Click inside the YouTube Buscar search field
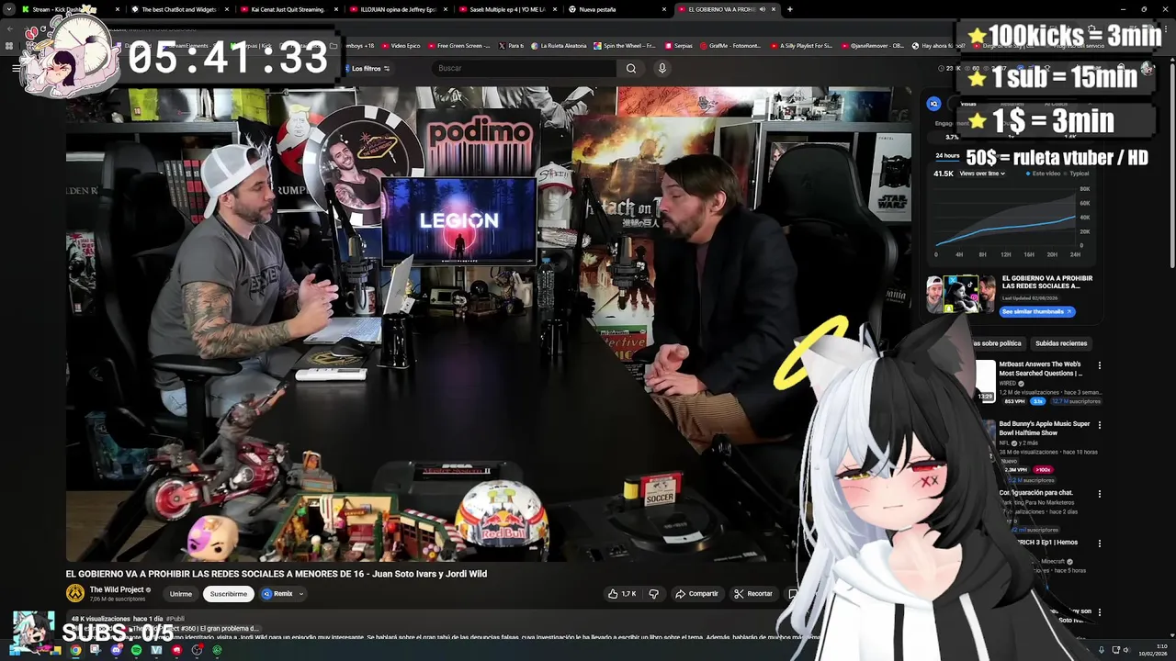This screenshot has width=1176, height=661. coord(524,68)
